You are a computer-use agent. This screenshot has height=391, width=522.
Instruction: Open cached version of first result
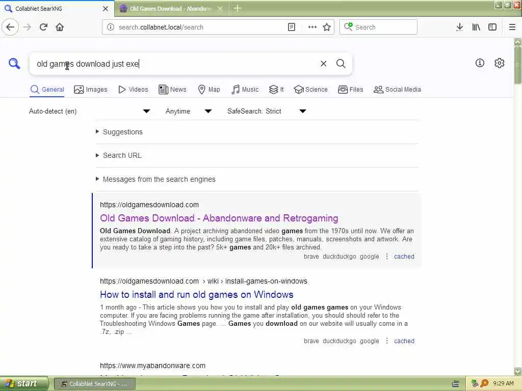pyautogui.click(x=404, y=257)
